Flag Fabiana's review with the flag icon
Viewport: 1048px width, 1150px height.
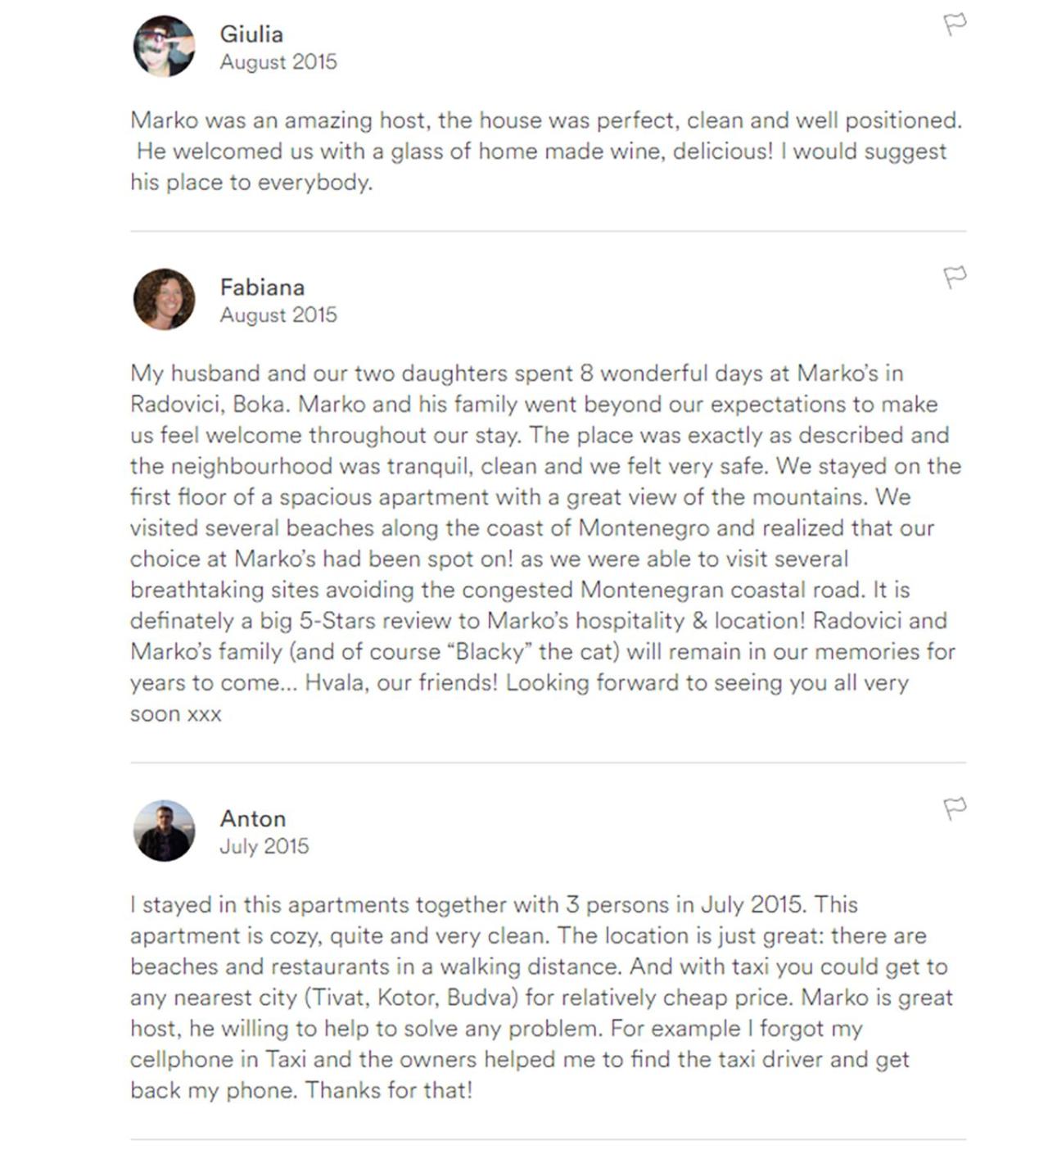[x=955, y=277]
